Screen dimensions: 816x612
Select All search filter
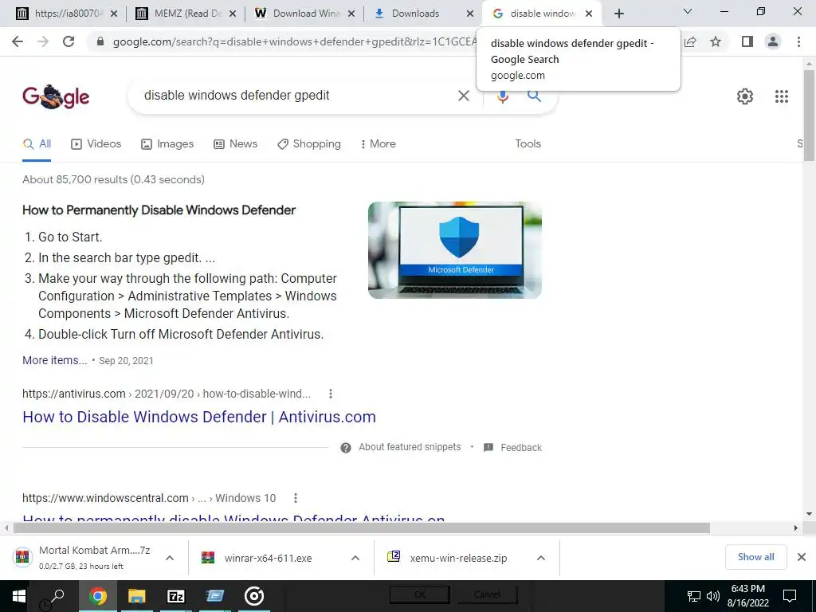pyautogui.click(x=37, y=144)
